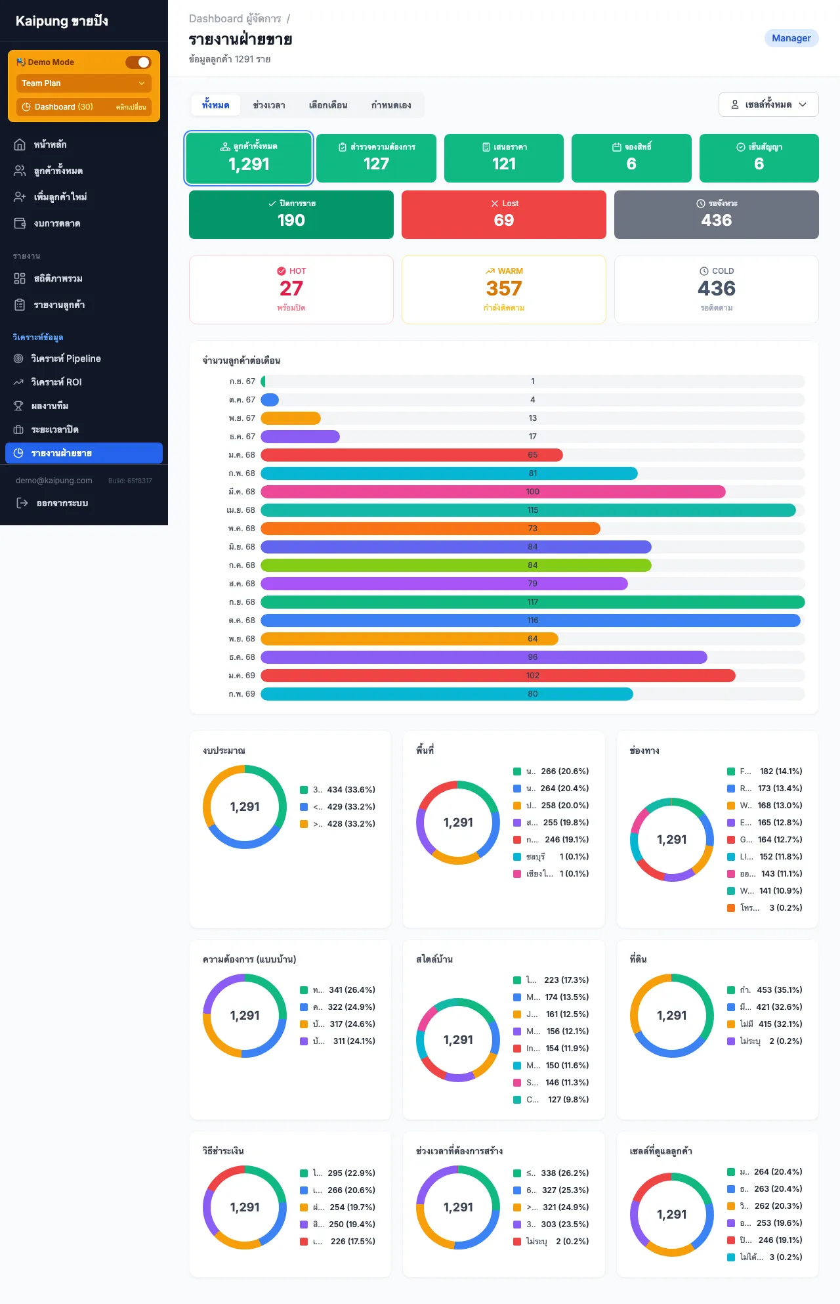Viewport: 840px width, 1304px height.
Task: Click the red ม.ค. 68 bar
Action: click(411, 455)
